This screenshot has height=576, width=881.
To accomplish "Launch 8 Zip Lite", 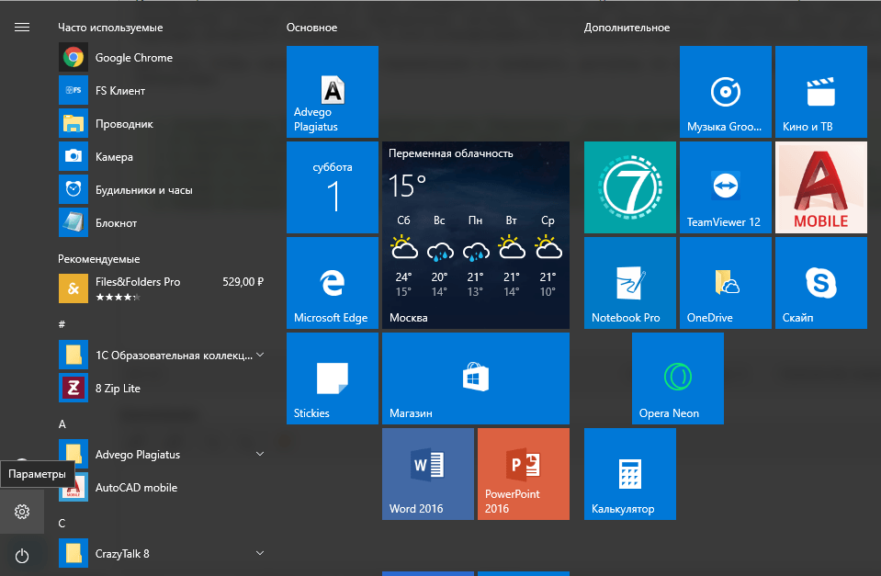I will [x=162, y=389].
